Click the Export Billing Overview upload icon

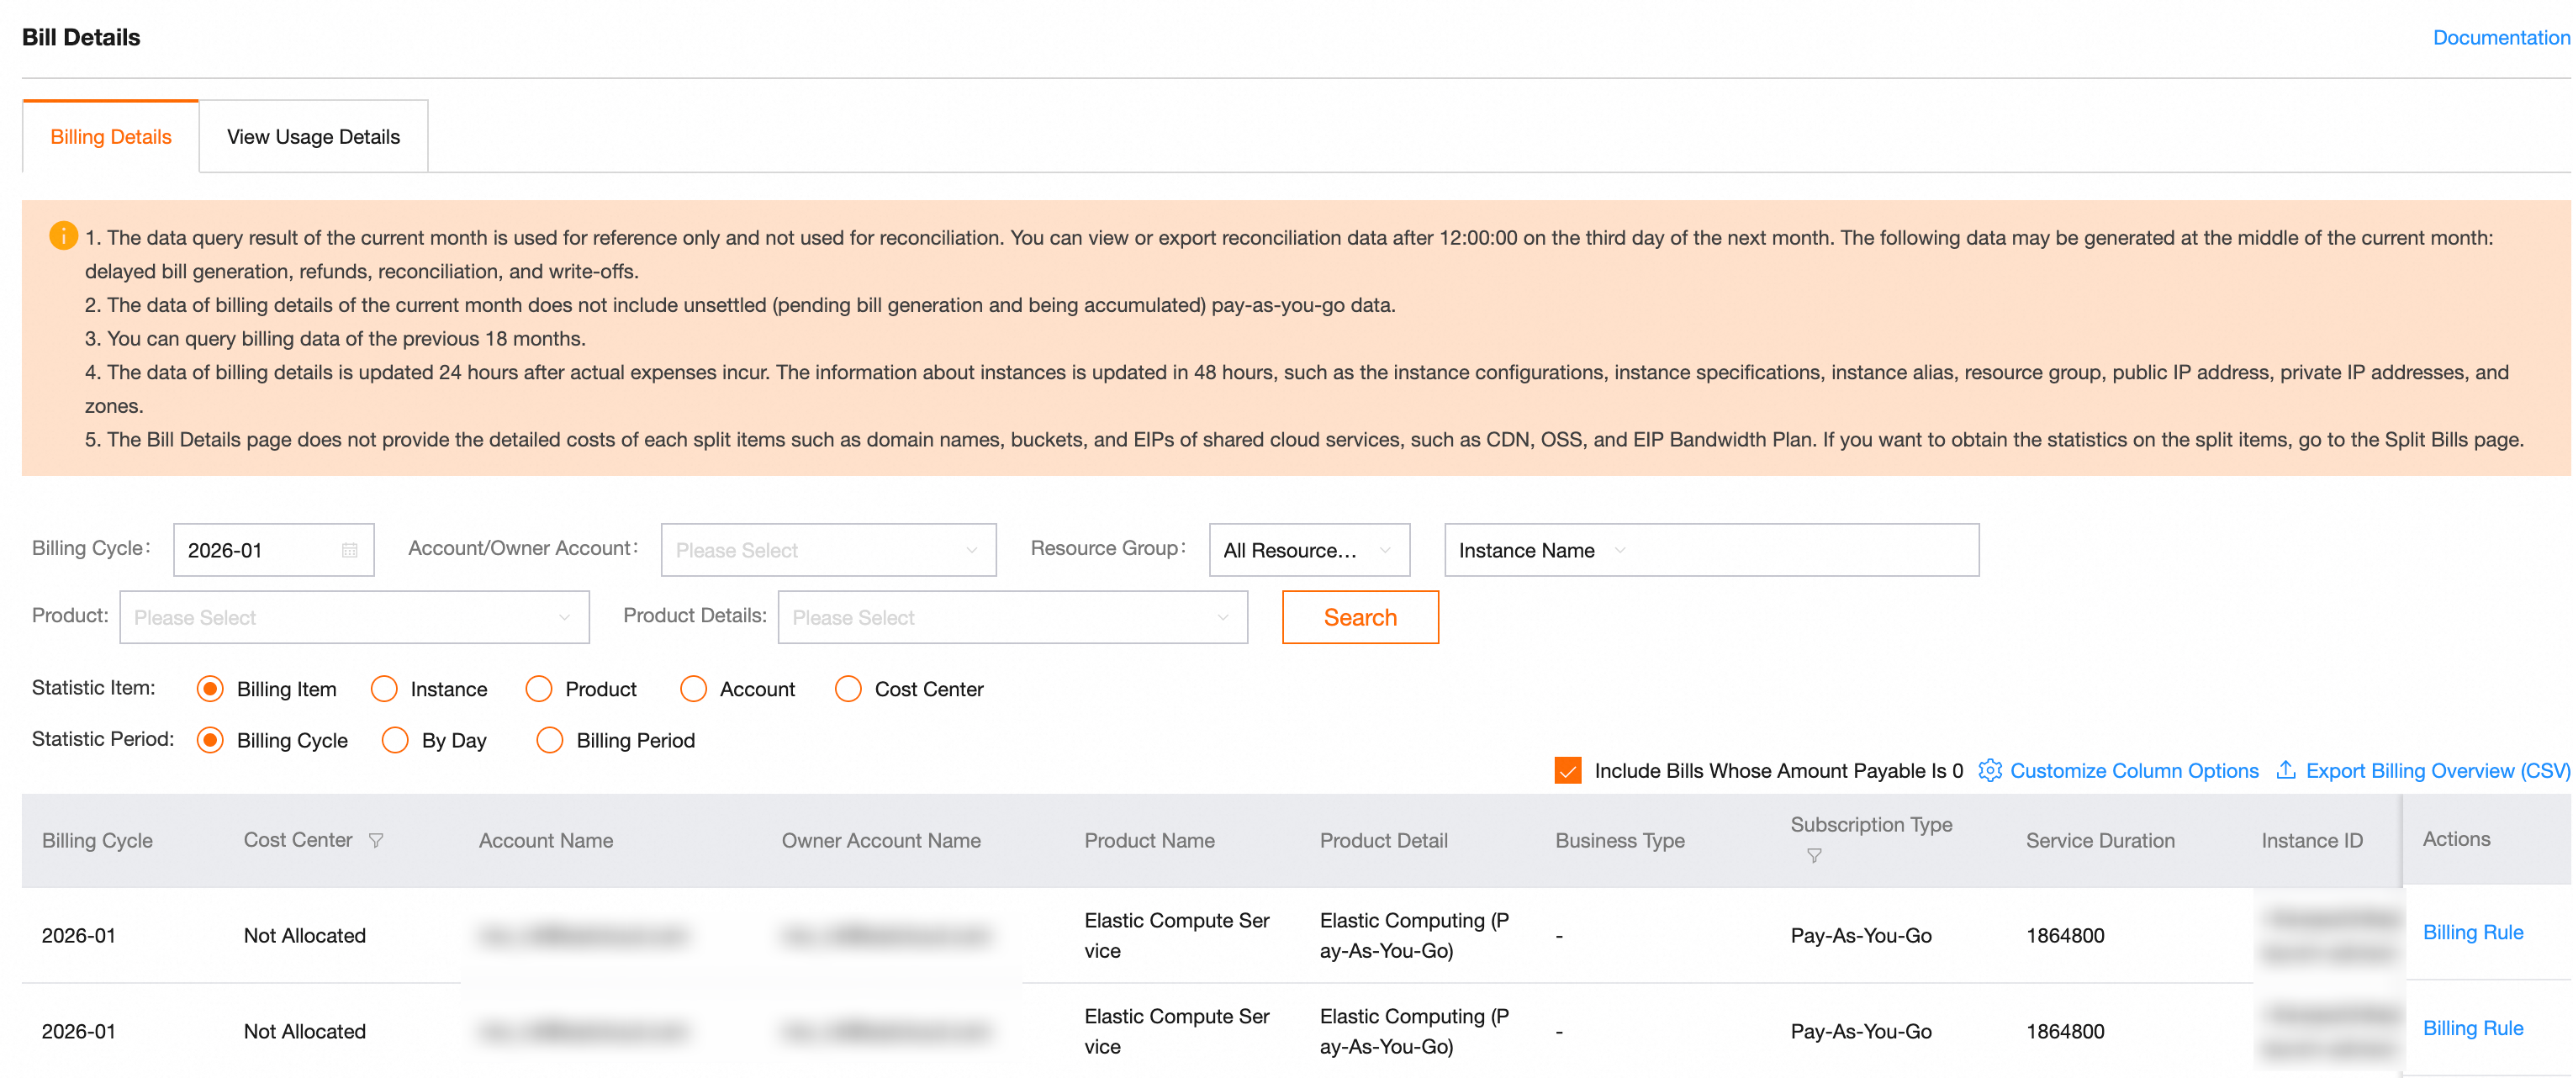(x=2285, y=770)
